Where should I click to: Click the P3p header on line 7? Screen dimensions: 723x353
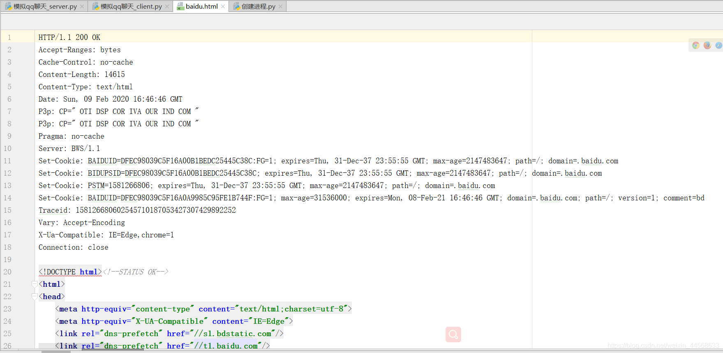tap(119, 111)
